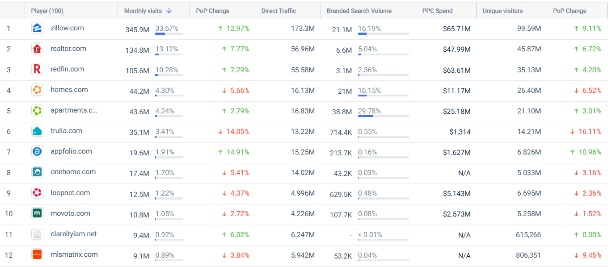Click the clareityiam.net blank page icon
Viewport: 608px width, 267px height.
point(37,234)
